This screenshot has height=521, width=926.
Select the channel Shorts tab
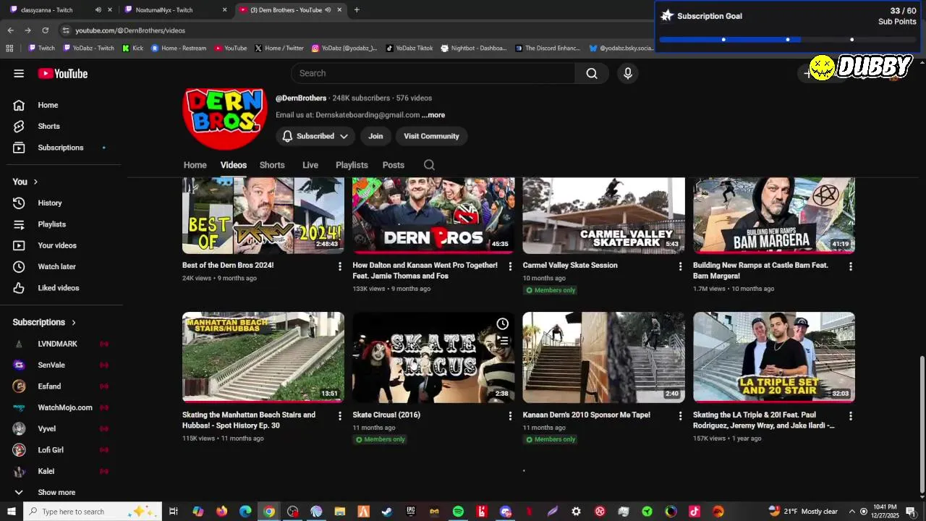[272, 165]
